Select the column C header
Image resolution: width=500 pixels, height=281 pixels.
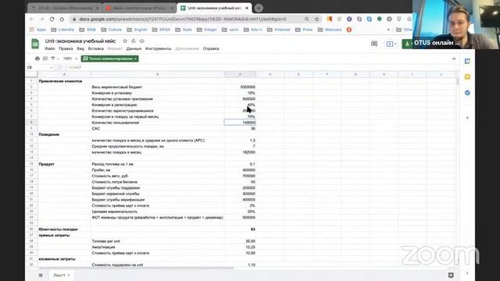click(x=240, y=74)
